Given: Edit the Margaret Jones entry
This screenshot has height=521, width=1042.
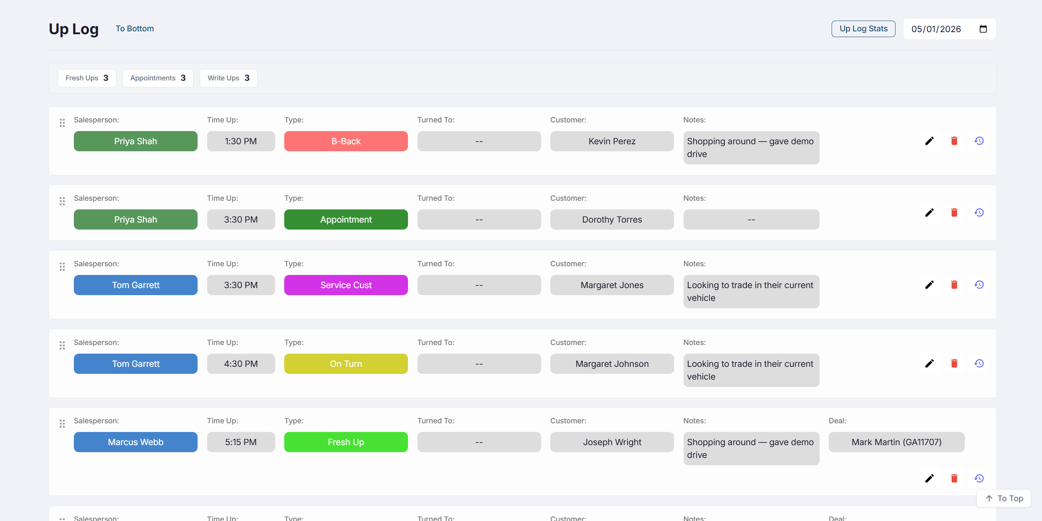Looking at the screenshot, I should point(929,285).
